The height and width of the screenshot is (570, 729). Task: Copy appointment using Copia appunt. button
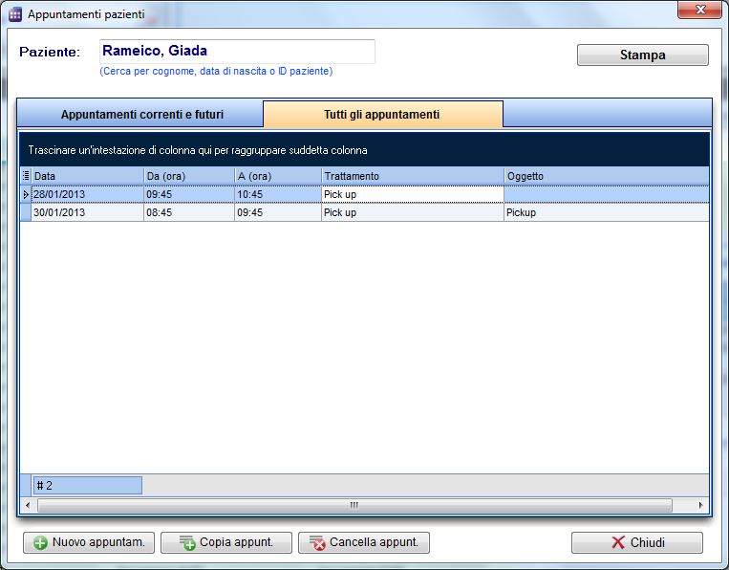pyautogui.click(x=226, y=542)
